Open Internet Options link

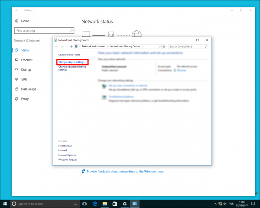(67, 155)
